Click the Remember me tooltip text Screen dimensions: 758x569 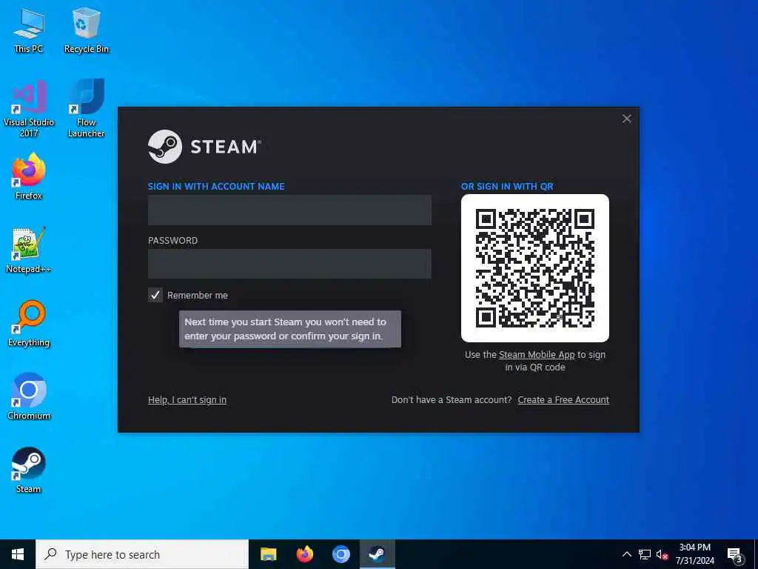(x=285, y=329)
